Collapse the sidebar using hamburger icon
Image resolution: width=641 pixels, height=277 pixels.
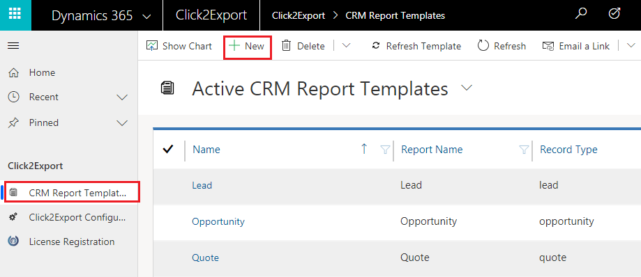point(13,46)
